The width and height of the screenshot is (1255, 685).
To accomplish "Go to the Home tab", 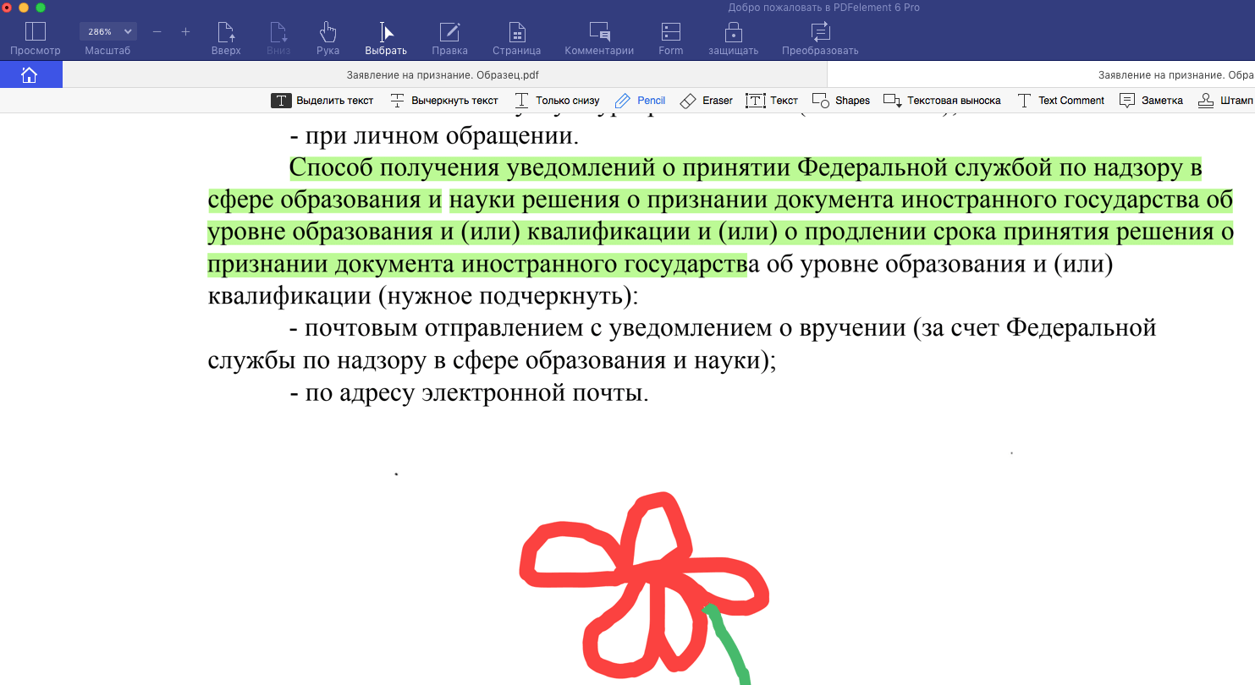I will [30, 74].
